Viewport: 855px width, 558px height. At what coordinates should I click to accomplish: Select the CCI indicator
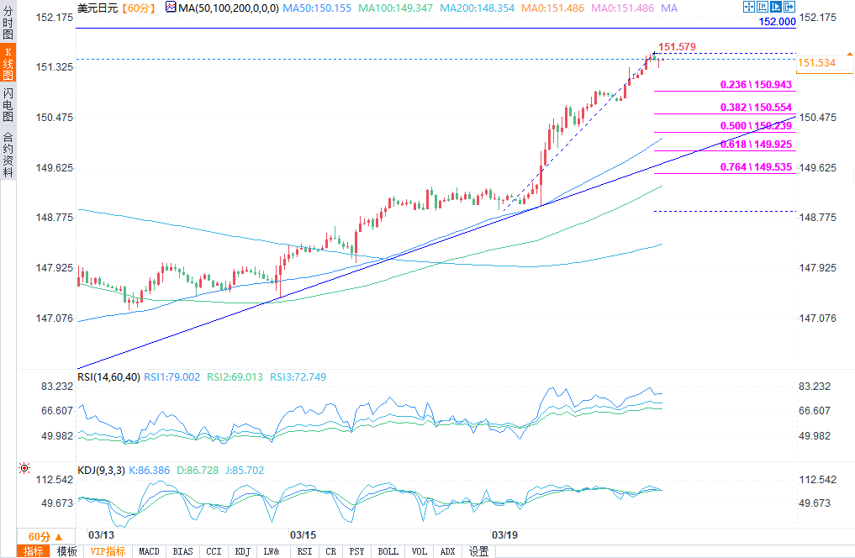tap(214, 551)
